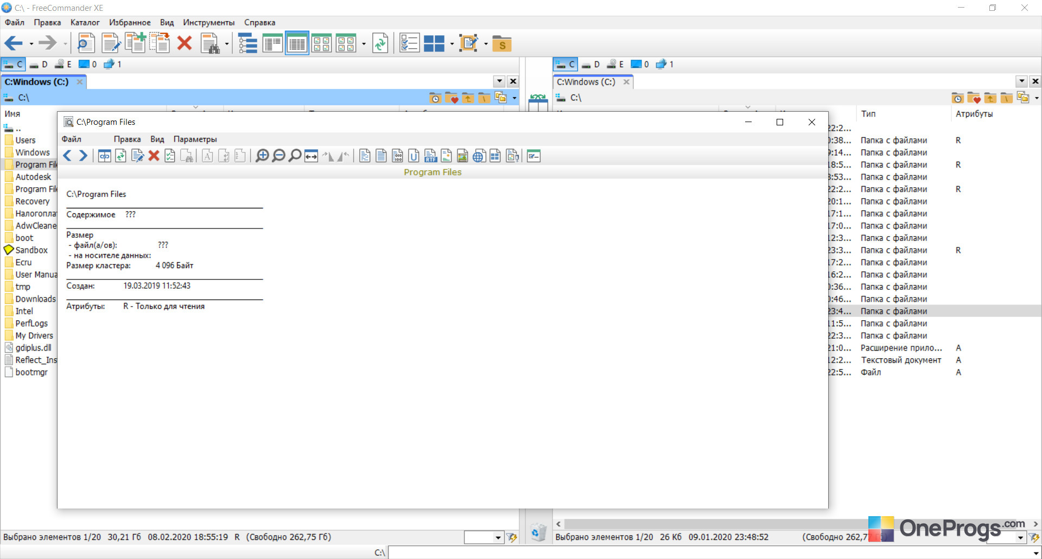Click the Атрибуты column header
The image size is (1042, 559).
click(974, 114)
